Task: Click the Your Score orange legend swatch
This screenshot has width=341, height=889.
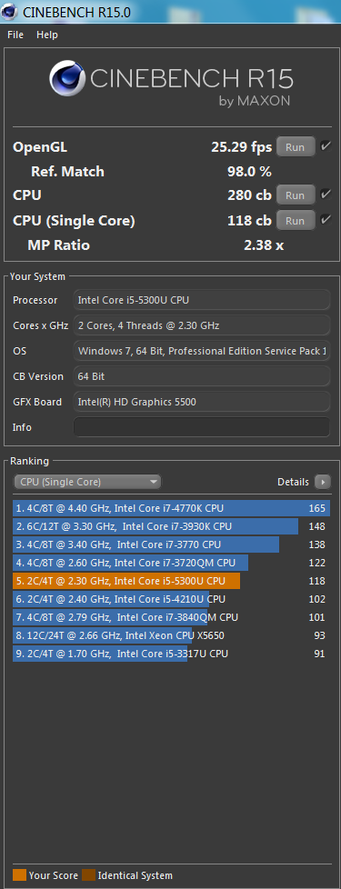Action: pyautogui.click(x=19, y=874)
